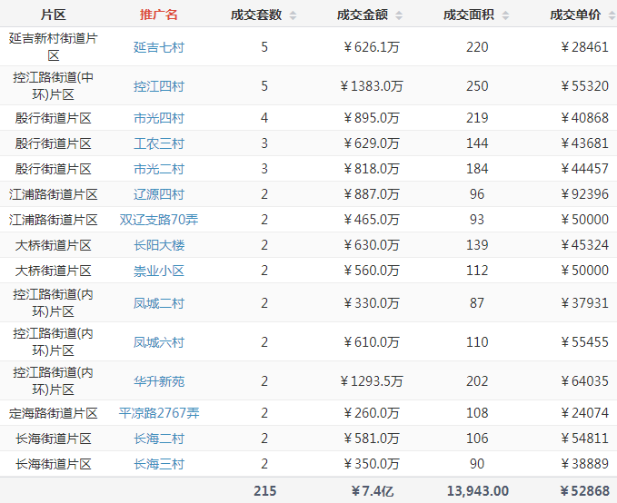Screen dimensions: 617x503
Task: Click amount ¥1383.0万
Action: click(372, 86)
